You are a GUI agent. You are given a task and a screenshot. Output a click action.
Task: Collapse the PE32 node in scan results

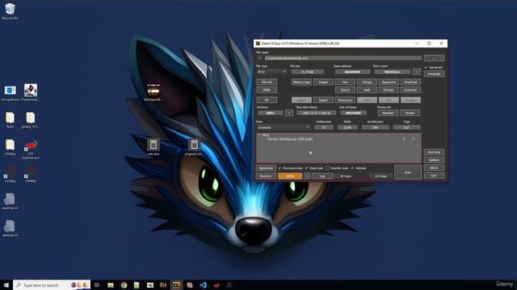point(259,135)
